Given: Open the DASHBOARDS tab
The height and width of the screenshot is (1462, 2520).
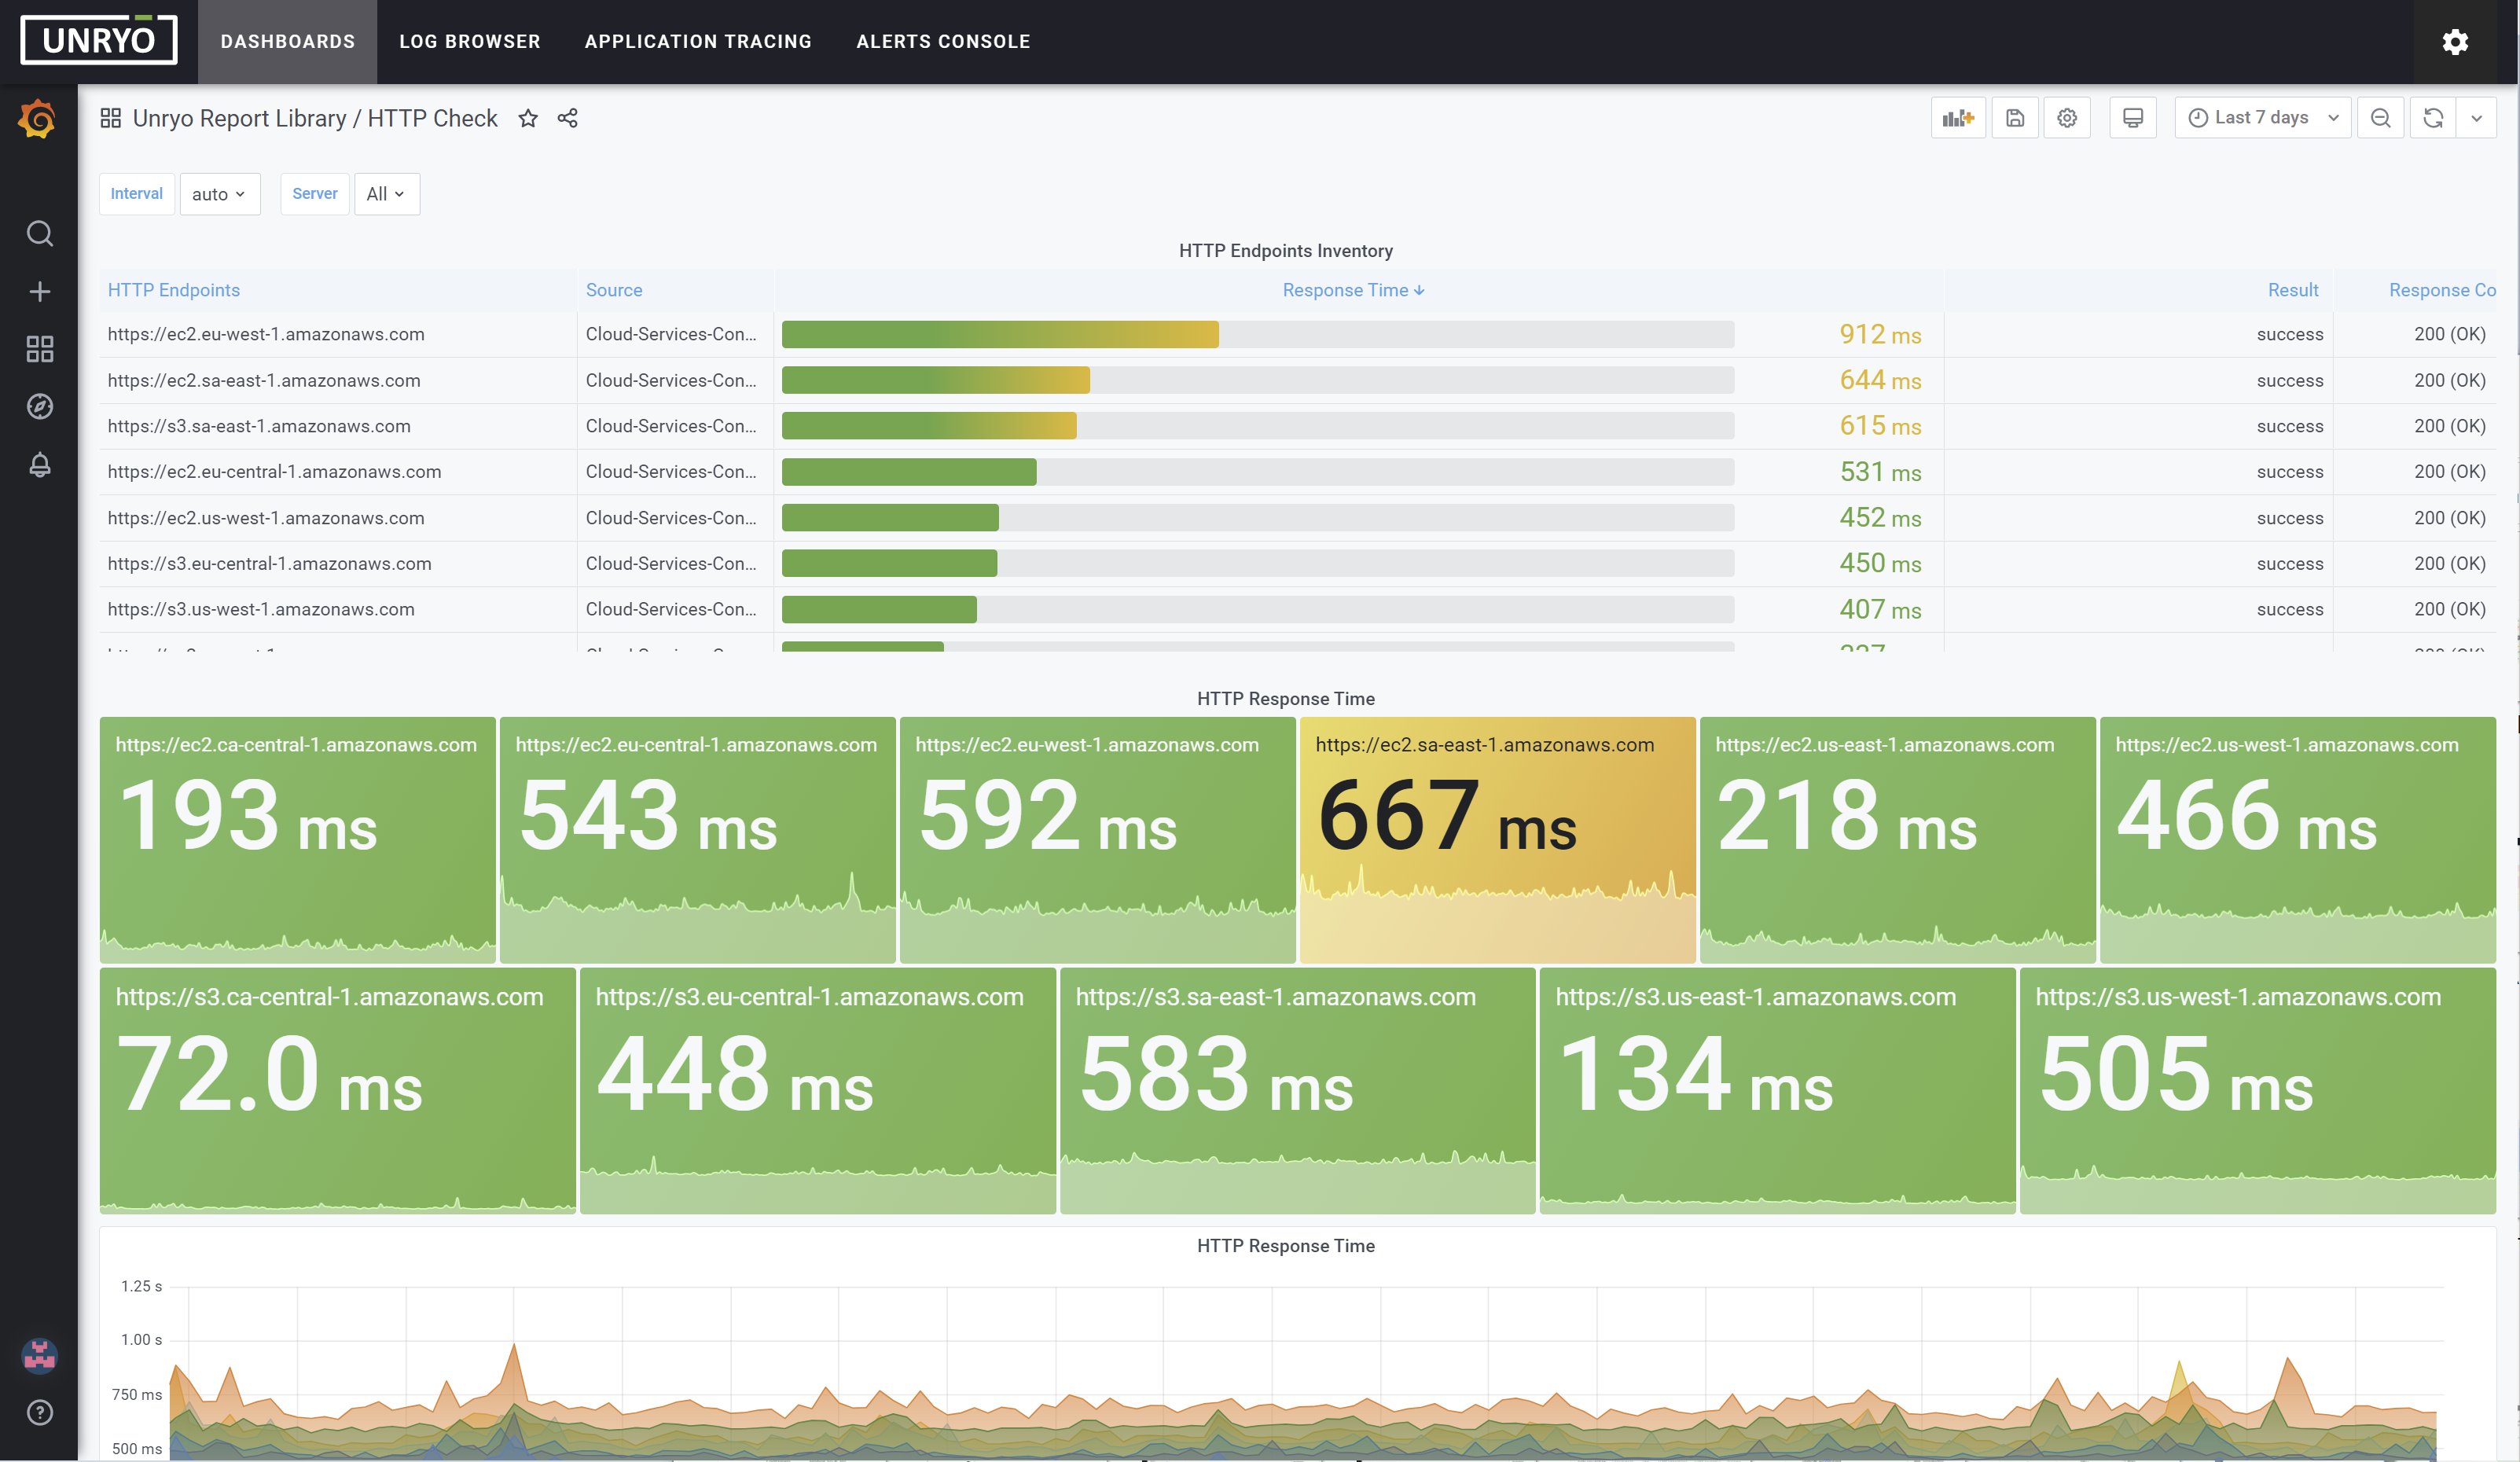Looking at the screenshot, I should [288, 42].
